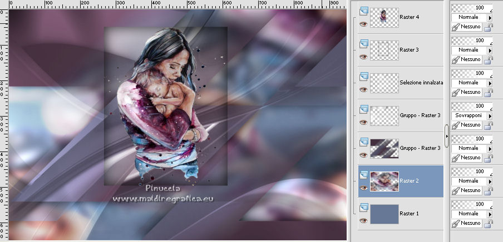Viewport: 503px width, 242px height.
Task: Click the Raster 4 layer name
Action: [410, 17]
